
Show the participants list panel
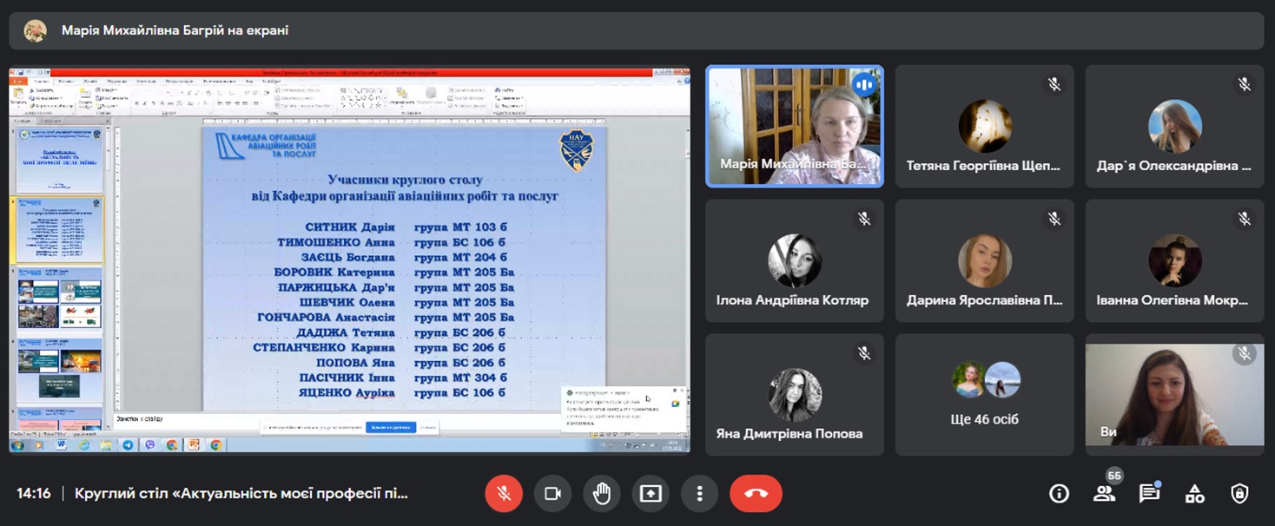click(1104, 494)
